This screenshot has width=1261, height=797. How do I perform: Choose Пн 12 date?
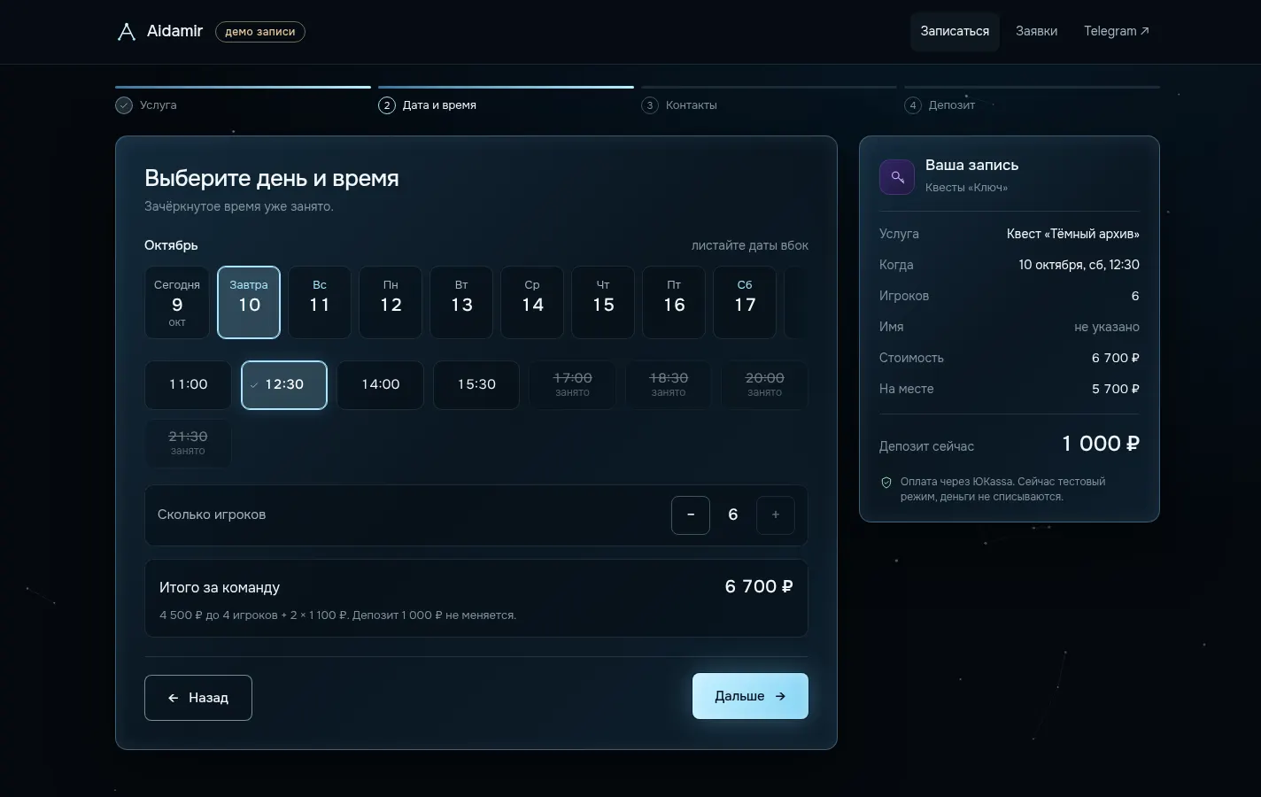(391, 303)
